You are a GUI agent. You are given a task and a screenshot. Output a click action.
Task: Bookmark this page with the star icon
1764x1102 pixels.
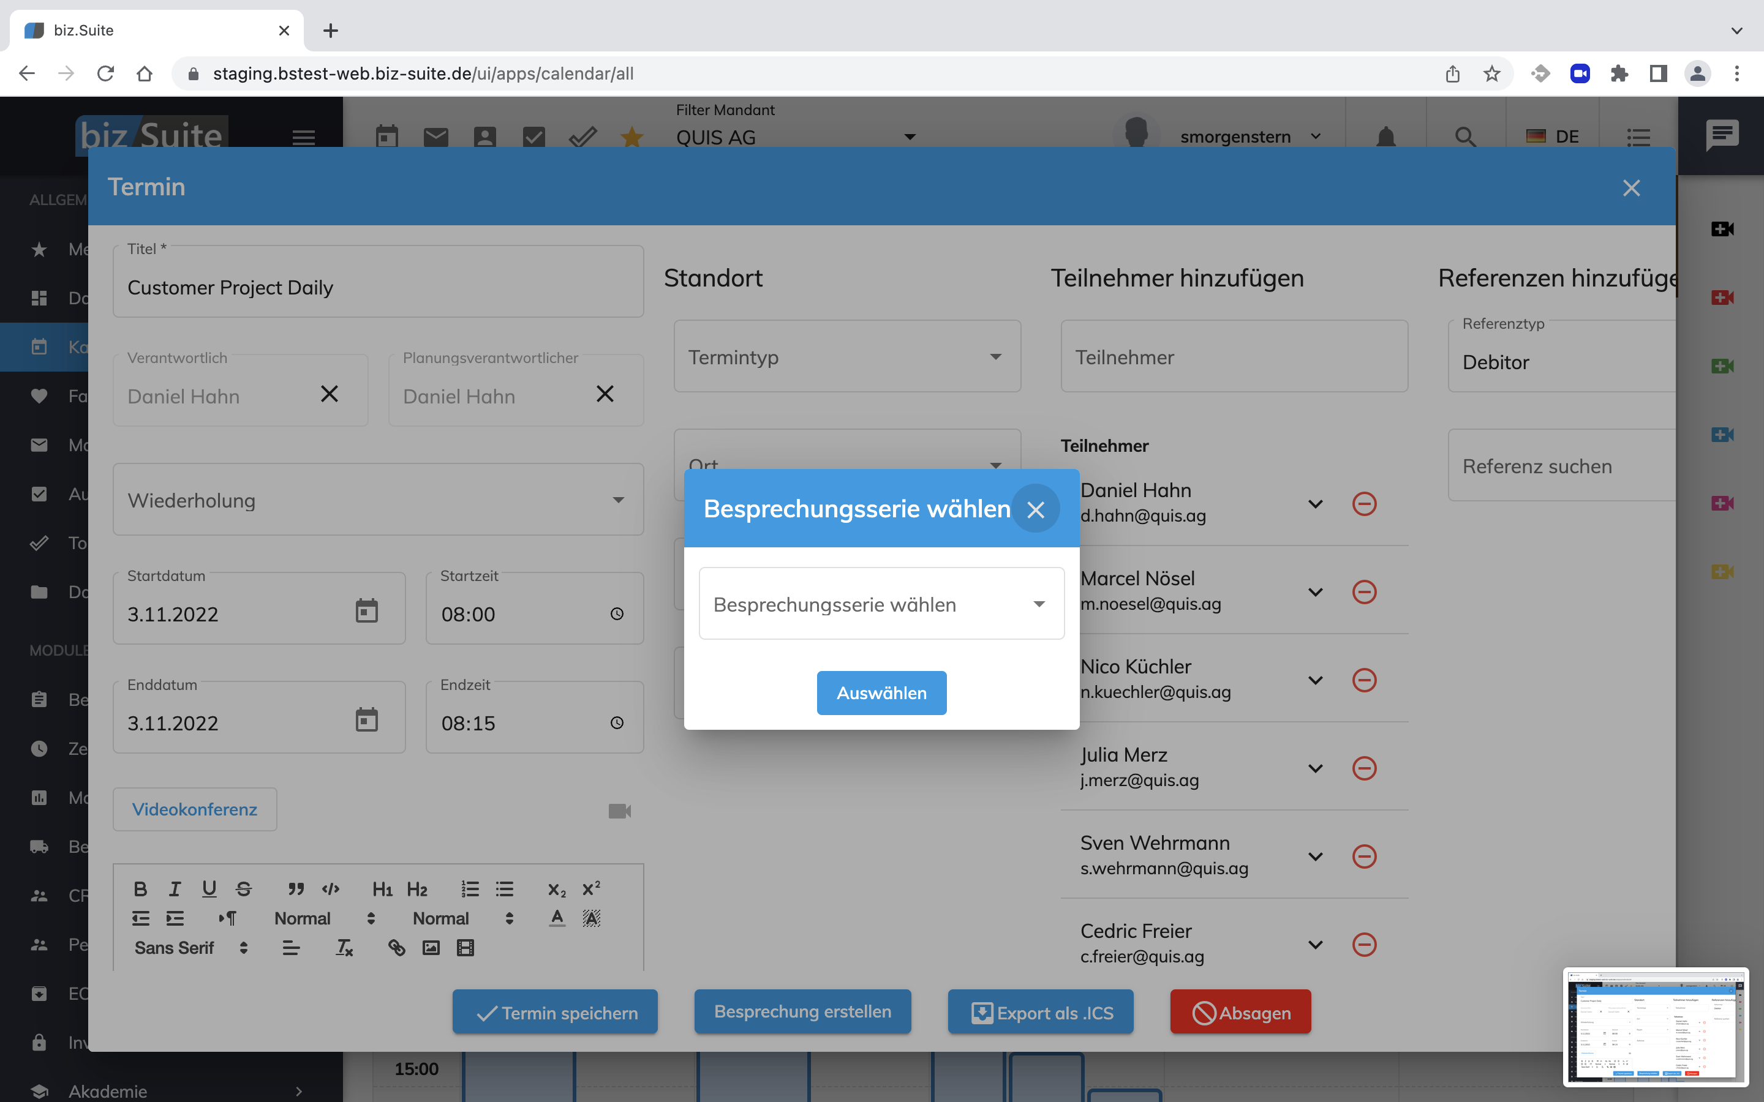[1491, 73]
